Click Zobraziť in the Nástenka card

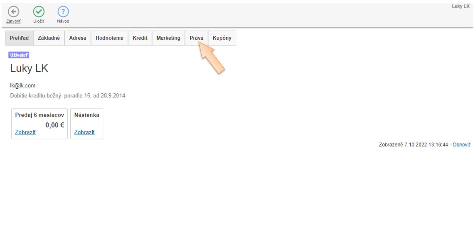85,132
